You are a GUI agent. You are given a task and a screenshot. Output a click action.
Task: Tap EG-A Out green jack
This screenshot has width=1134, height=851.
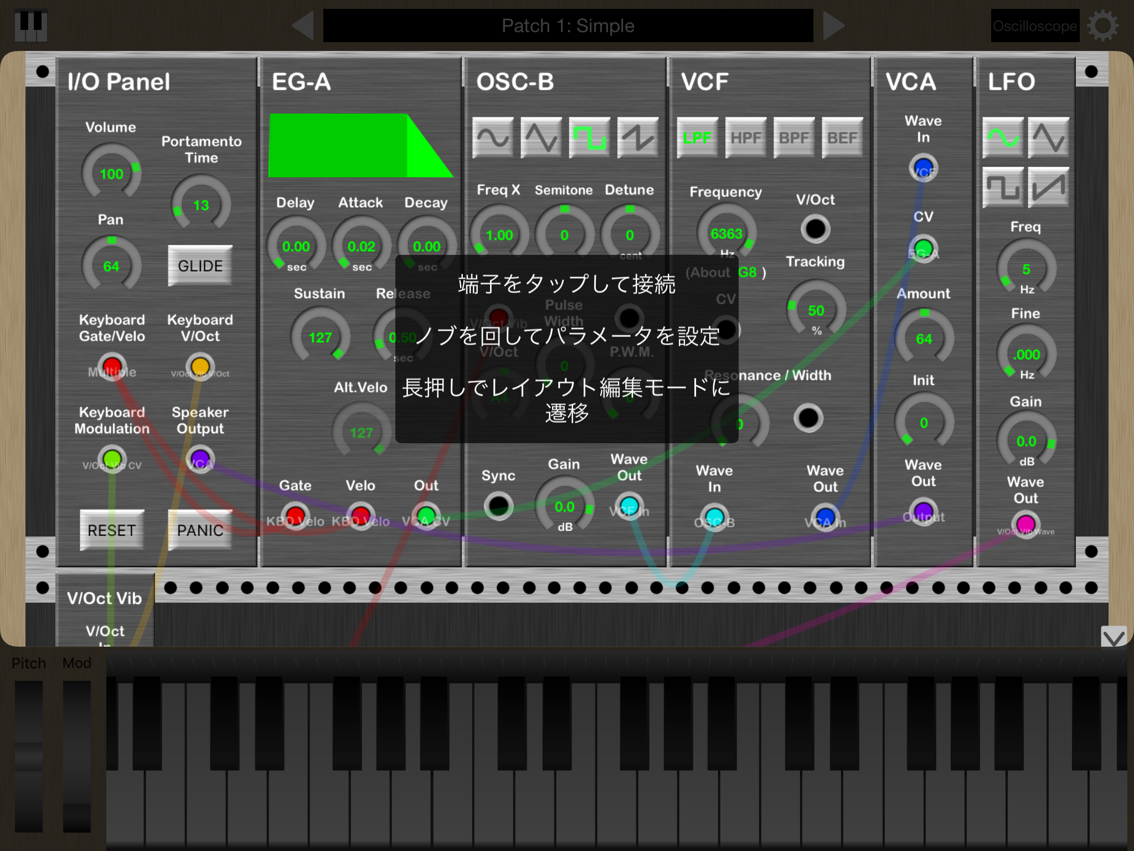point(426,516)
